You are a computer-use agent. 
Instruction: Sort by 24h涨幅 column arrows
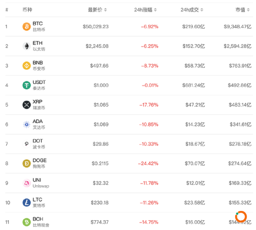coord(155,10)
